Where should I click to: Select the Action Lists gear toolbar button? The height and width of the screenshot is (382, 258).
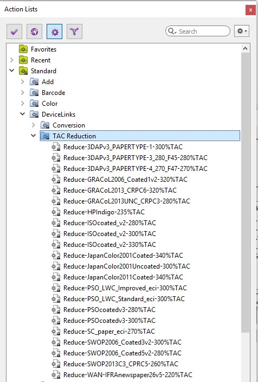pos(55,31)
